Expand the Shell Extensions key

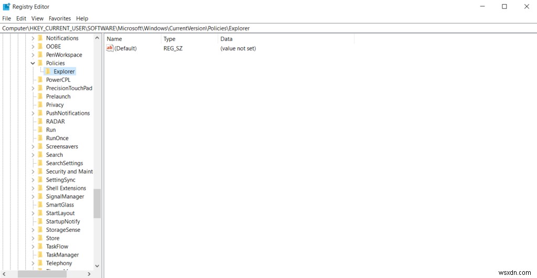pos(33,188)
